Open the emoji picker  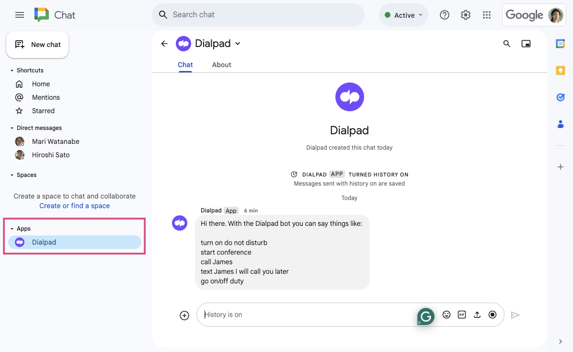(x=447, y=315)
